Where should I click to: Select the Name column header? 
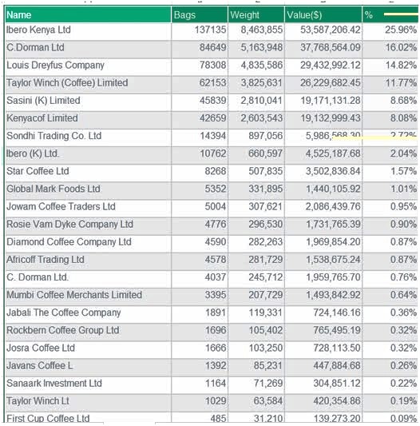pyautogui.click(x=89, y=14)
